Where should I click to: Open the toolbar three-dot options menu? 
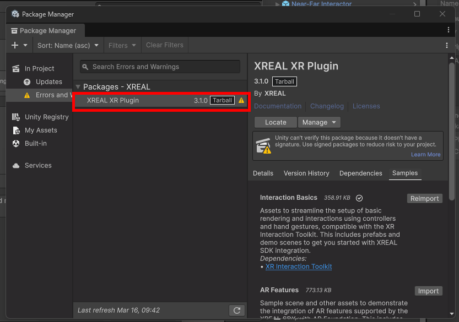point(447,45)
